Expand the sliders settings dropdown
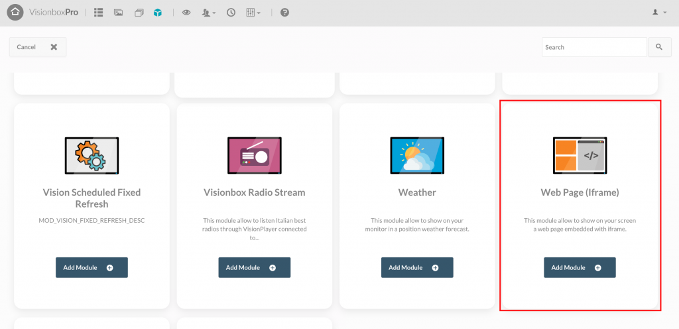 tap(253, 13)
